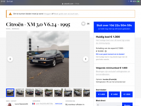Tap the Wi-Fi status icon
Image resolution: width=141 pixels, height=106 pixels.
[x=131, y=1]
